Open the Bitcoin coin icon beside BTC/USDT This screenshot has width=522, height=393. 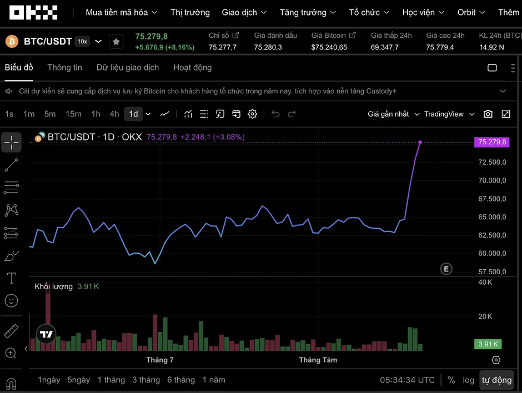pos(12,42)
